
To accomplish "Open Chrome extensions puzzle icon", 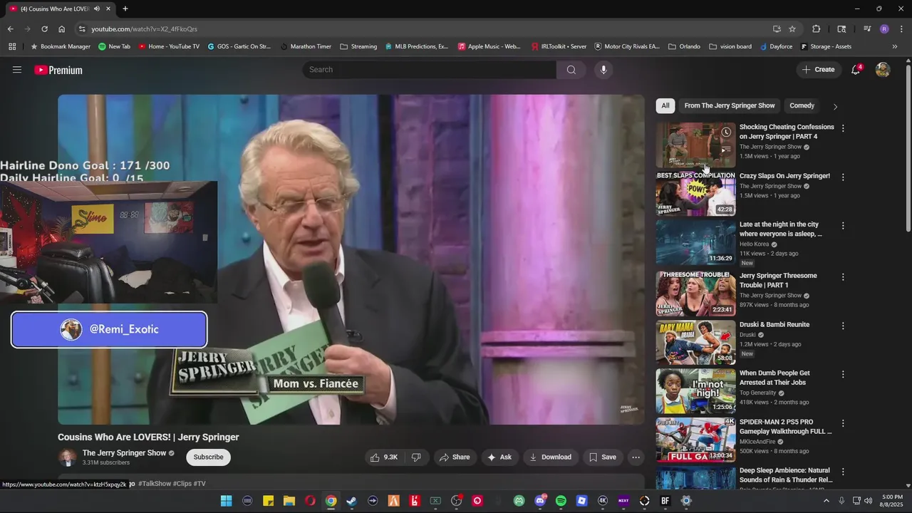I will click(817, 29).
